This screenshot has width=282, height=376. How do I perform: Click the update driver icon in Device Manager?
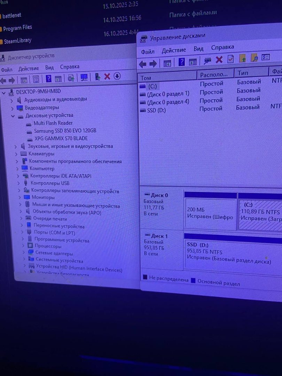pyautogui.click(x=98, y=77)
